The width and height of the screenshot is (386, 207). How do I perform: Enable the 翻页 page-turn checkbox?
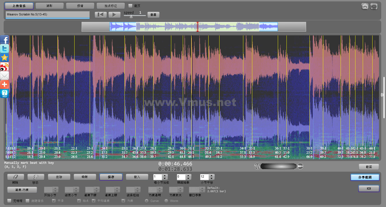[x=130, y=6]
